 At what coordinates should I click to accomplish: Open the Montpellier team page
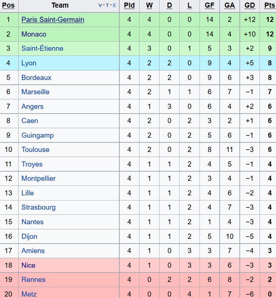(x=38, y=178)
